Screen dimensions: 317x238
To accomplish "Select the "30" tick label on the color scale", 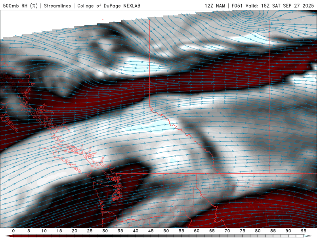I will [x=105, y=231].
